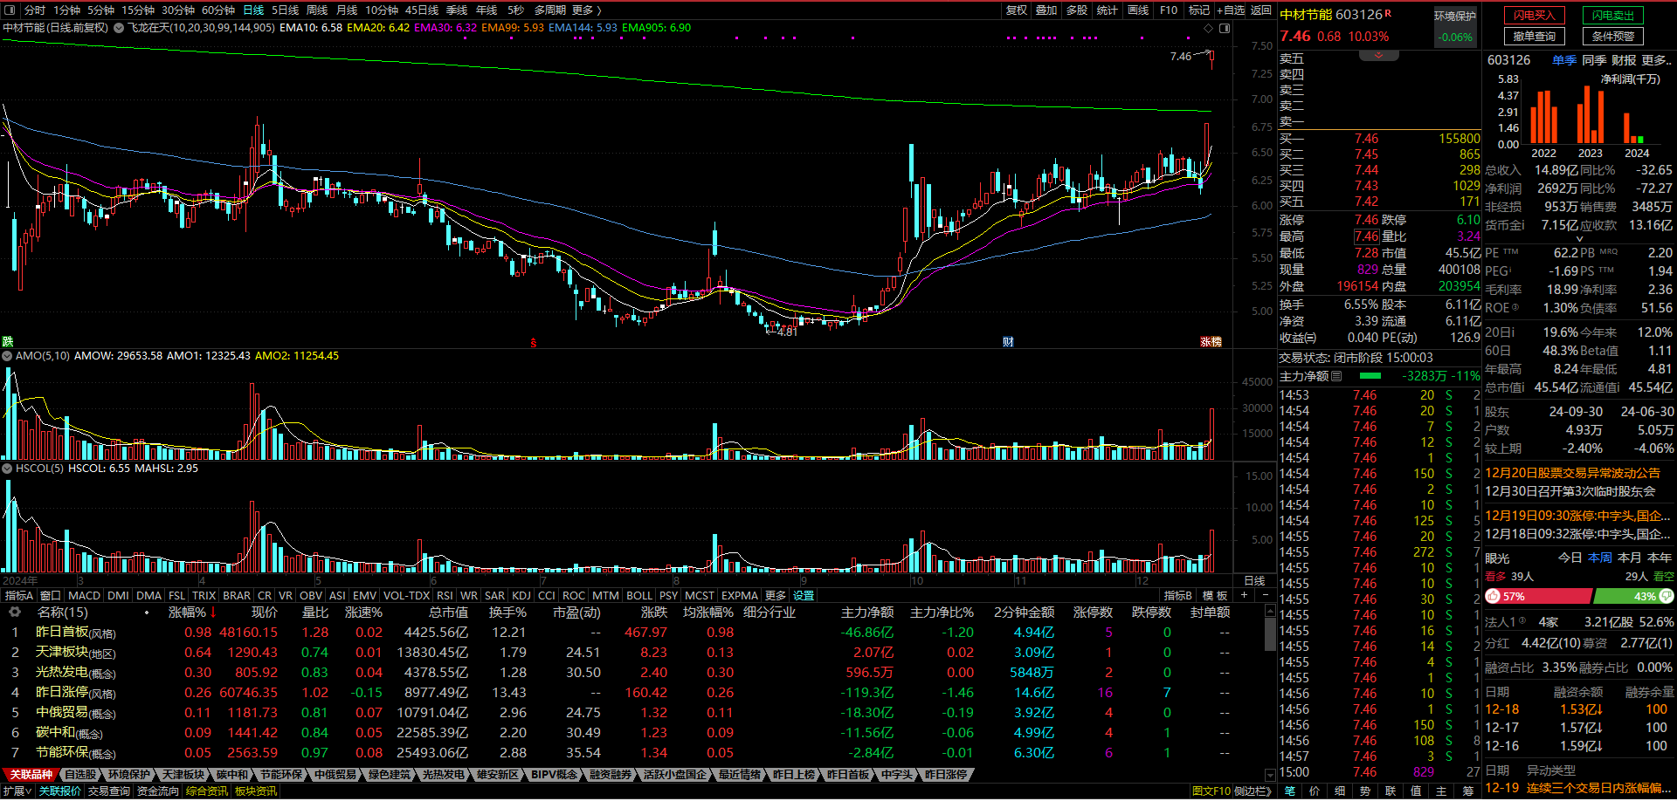Click the 撤单查询 order cancel button
The width and height of the screenshot is (1677, 801).
click(1535, 37)
